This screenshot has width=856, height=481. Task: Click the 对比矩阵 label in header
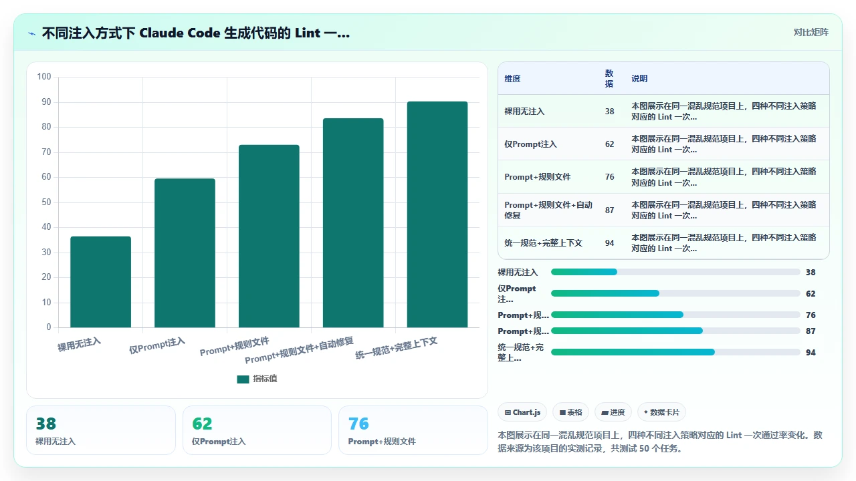tap(811, 32)
